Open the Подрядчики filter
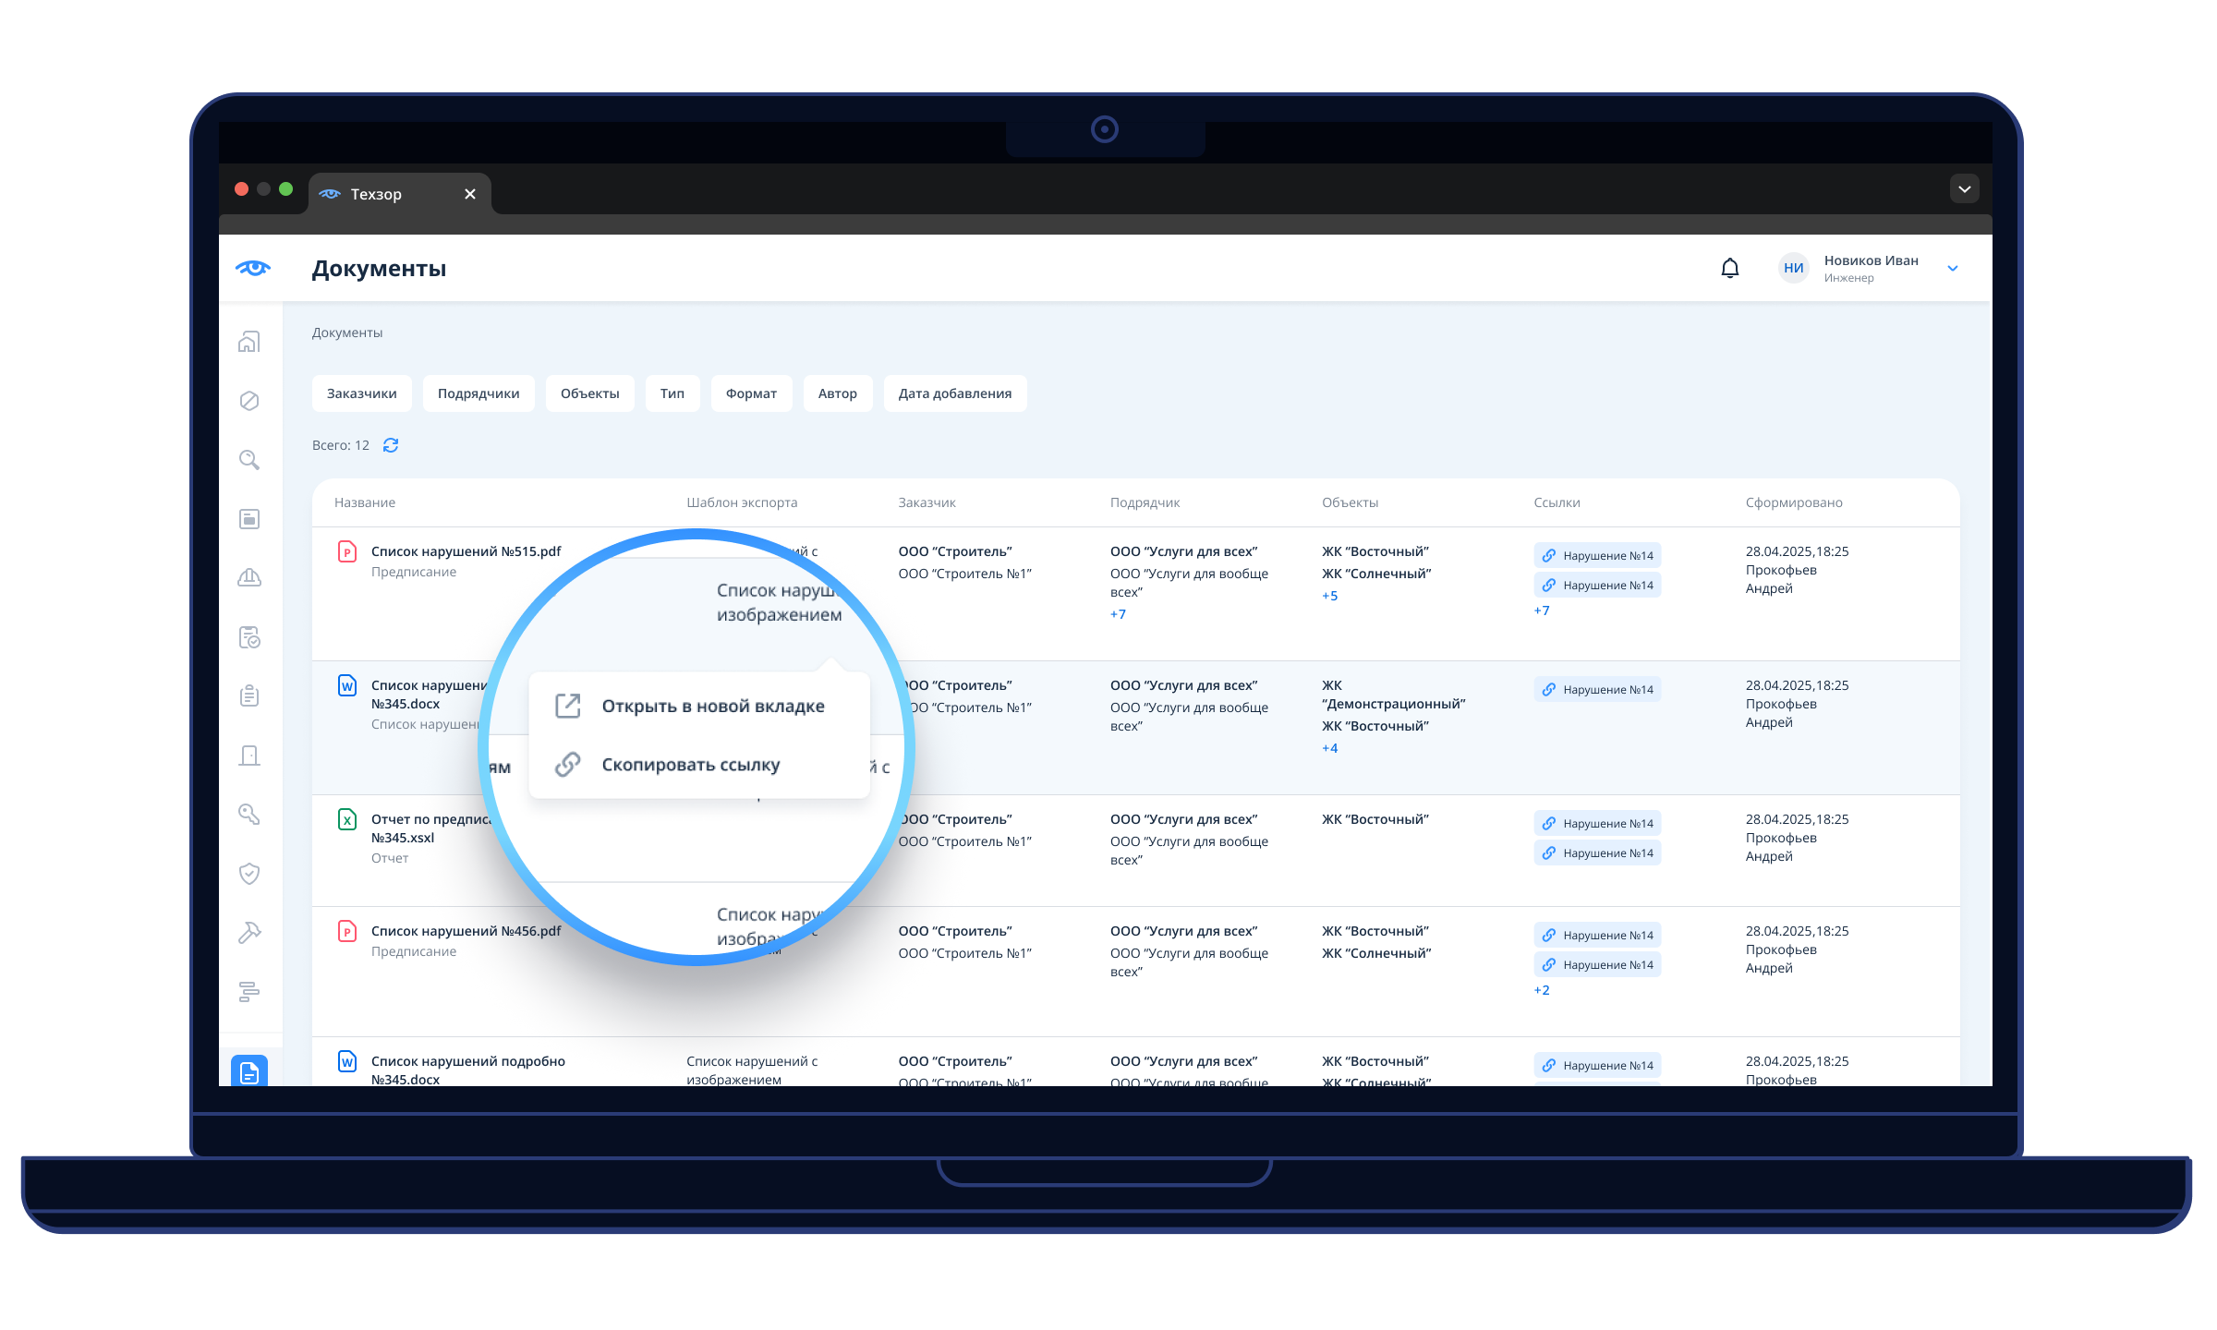The height and width of the screenshot is (1330, 2217). (479, 393)
